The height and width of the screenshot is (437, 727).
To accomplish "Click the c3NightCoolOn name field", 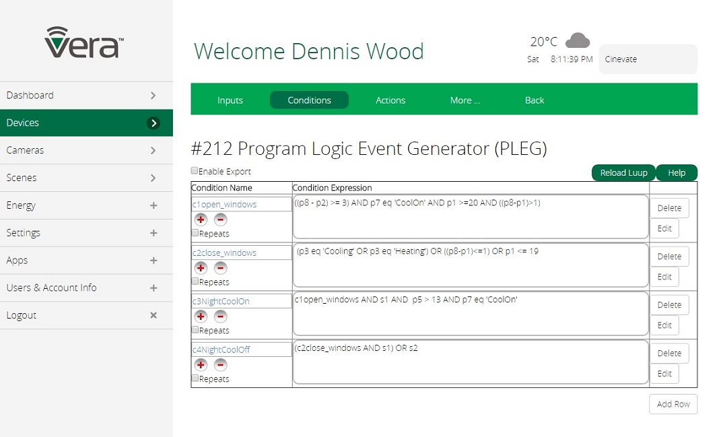I will 242,301.
